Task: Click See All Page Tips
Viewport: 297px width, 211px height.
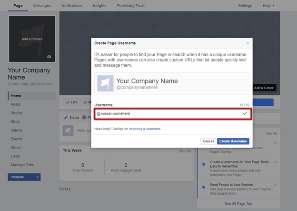Action: [238, 203]
